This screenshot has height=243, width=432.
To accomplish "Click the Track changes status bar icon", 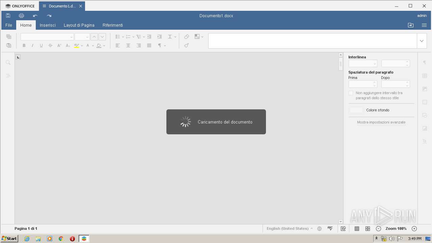I will 343,228.
